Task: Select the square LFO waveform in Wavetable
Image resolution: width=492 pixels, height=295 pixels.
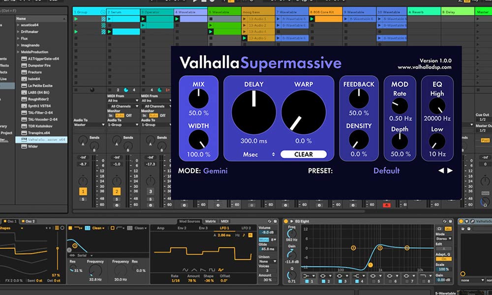Action: 212,270
